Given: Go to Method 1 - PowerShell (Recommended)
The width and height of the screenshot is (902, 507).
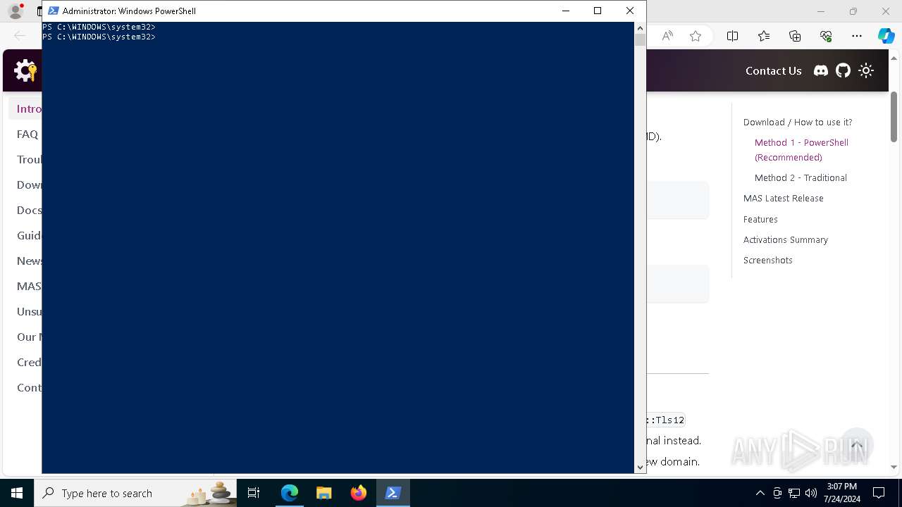Looking at the screenshot, I should pos(801,150).
